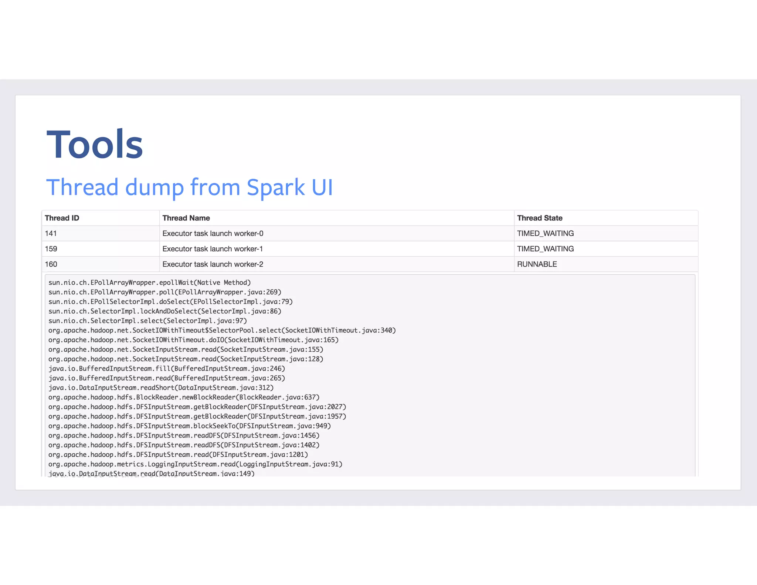Click SocketInputStream.read java:155 line
Viewport: 757px width, 585px height.
[x=186, y=350]
